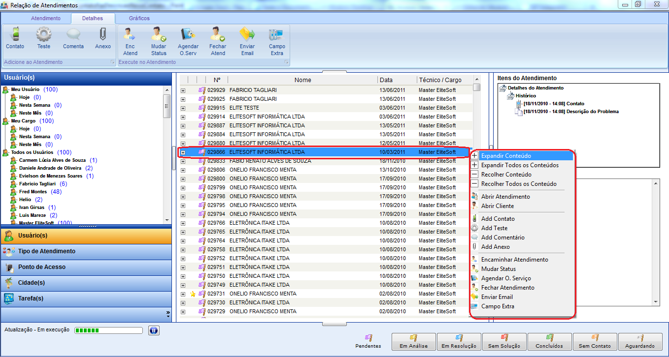Switch to the Gráficos tab
The width and height of the screenshot is (669, 357).
pos(139,18)
